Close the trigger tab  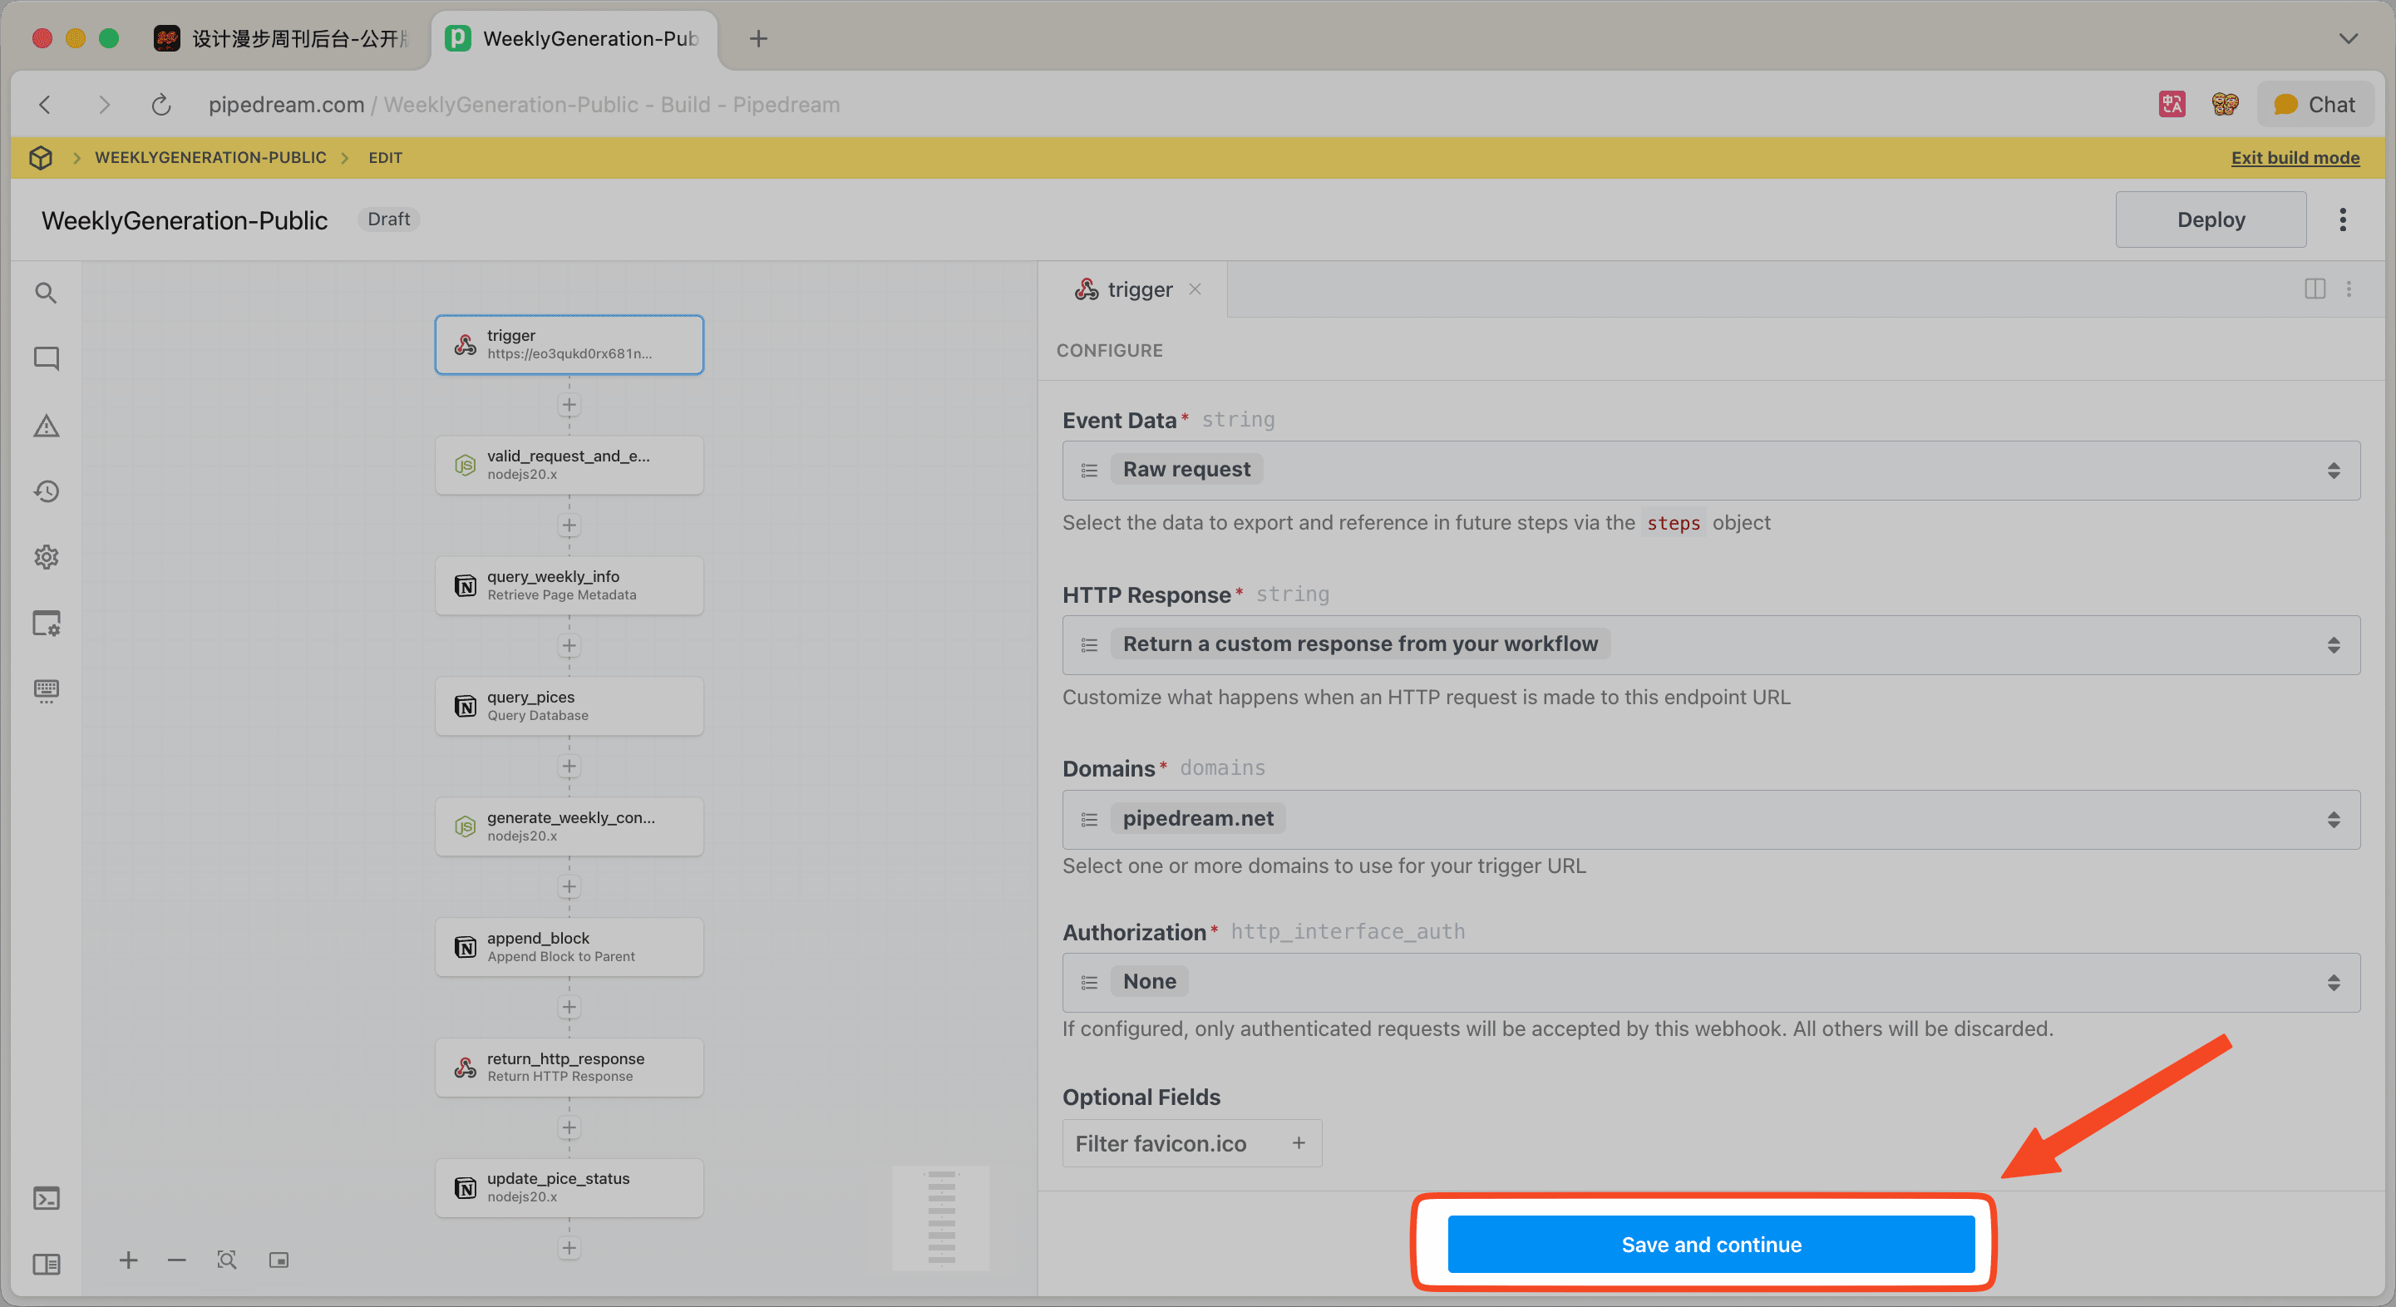point(1196,289)
